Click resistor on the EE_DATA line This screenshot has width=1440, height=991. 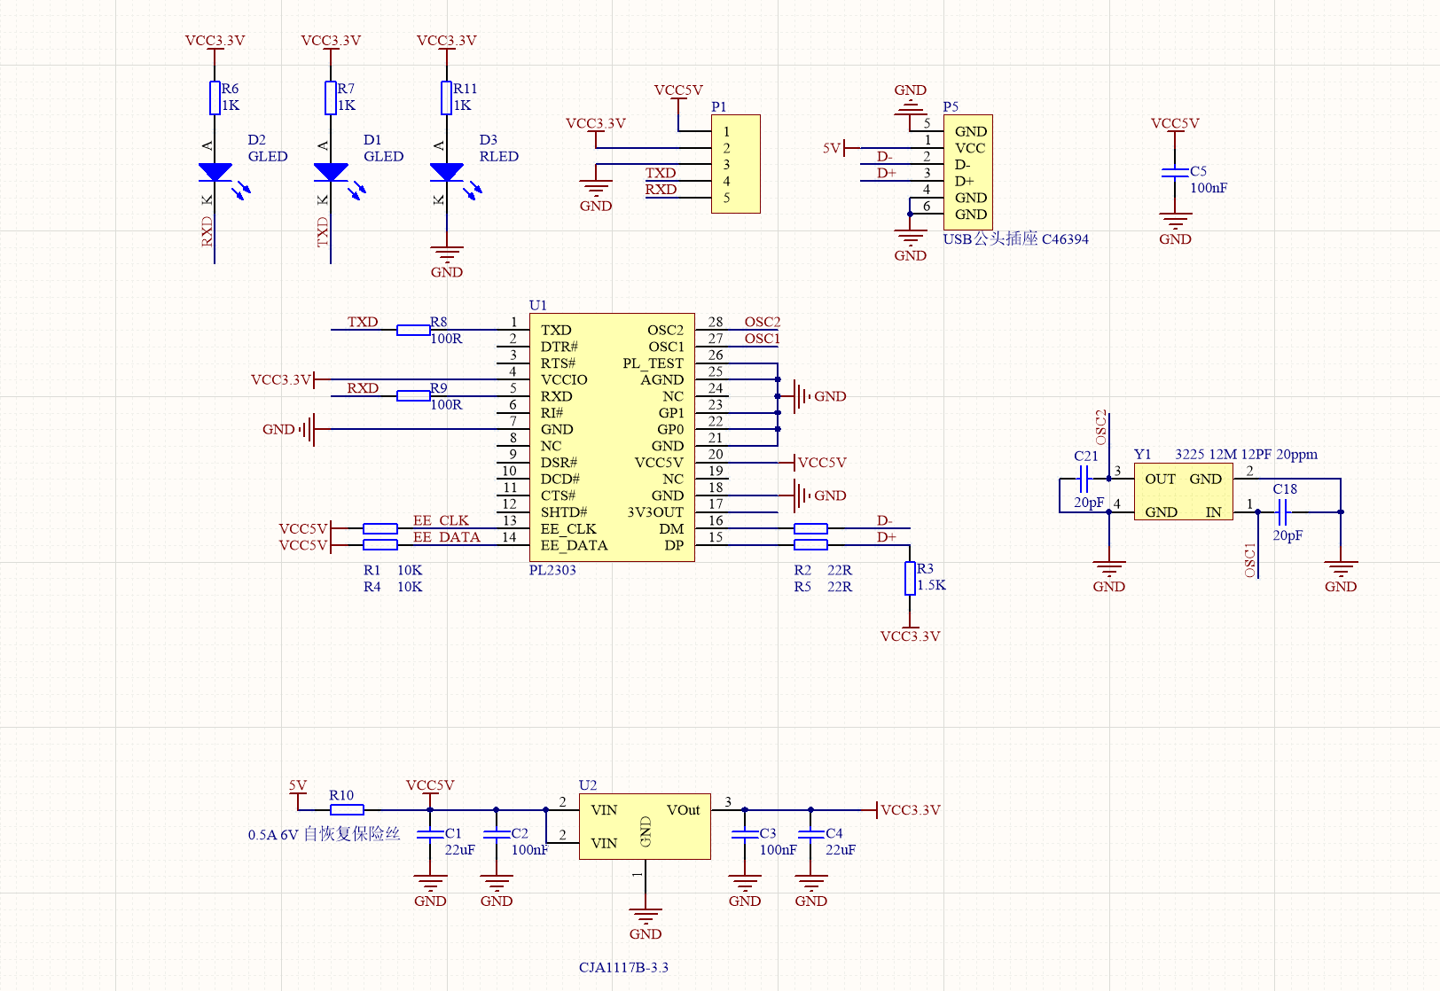click(380, 544)
